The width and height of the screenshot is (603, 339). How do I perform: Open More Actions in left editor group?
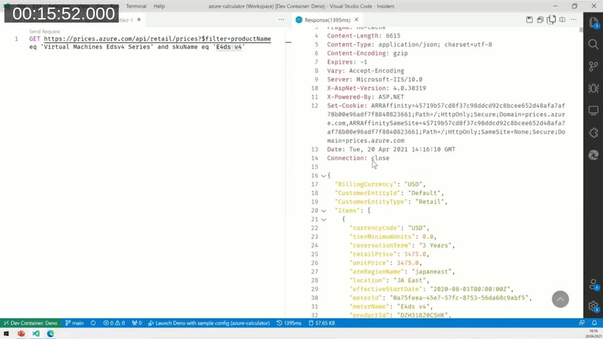point(281,19)
